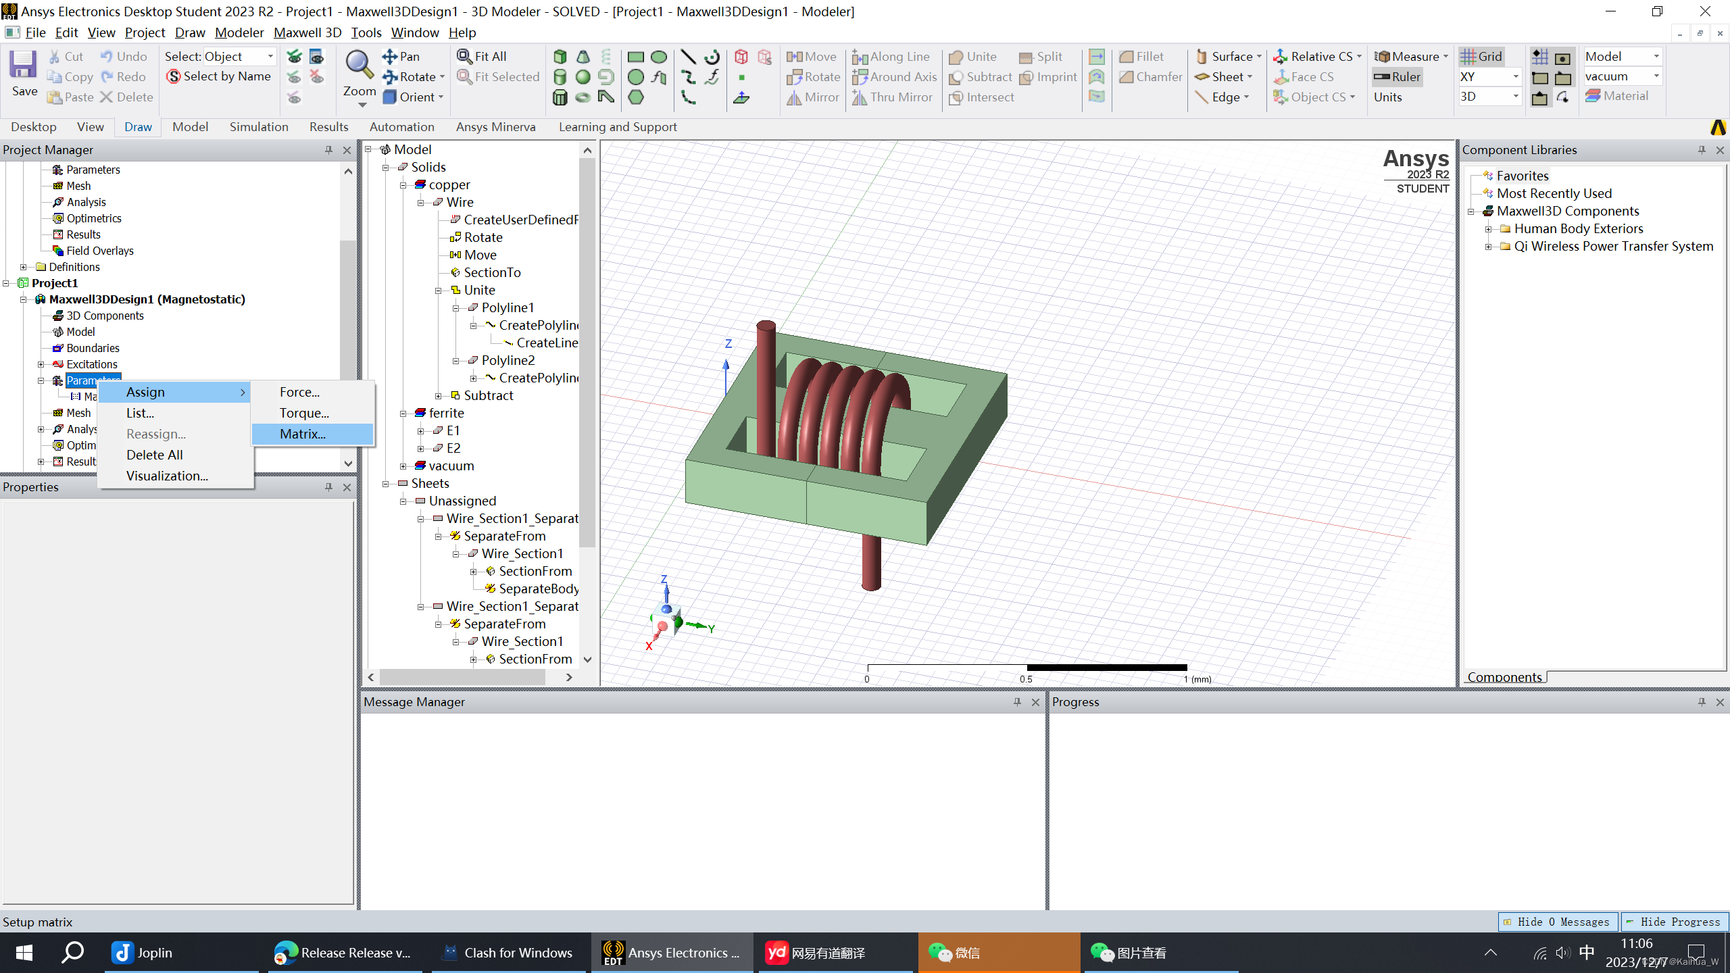1730x973 pixels.
Task: Choose the Draw rectangle tool
Action: [635, 57]
